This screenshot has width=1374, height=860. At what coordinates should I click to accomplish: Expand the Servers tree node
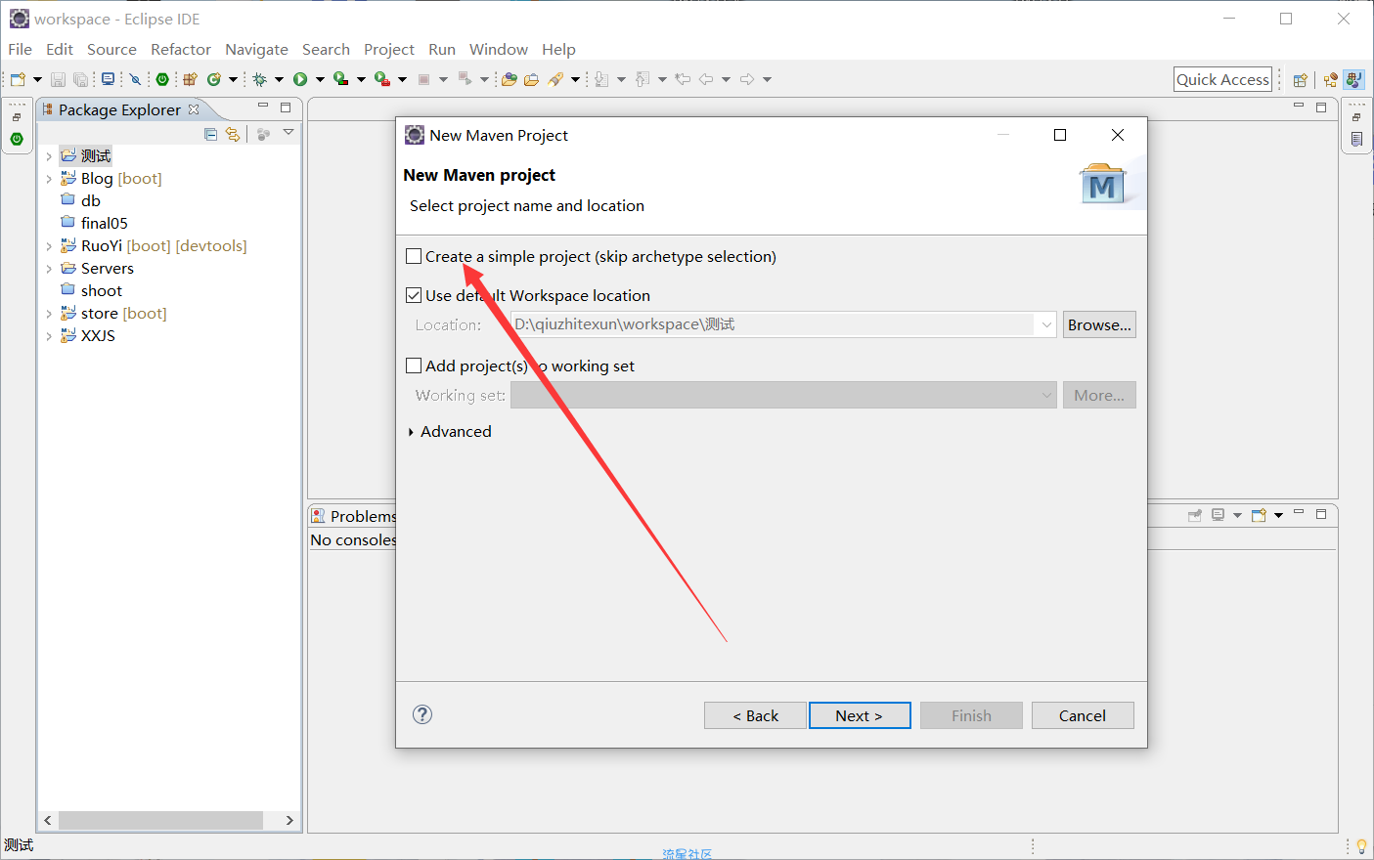point(49,269)
